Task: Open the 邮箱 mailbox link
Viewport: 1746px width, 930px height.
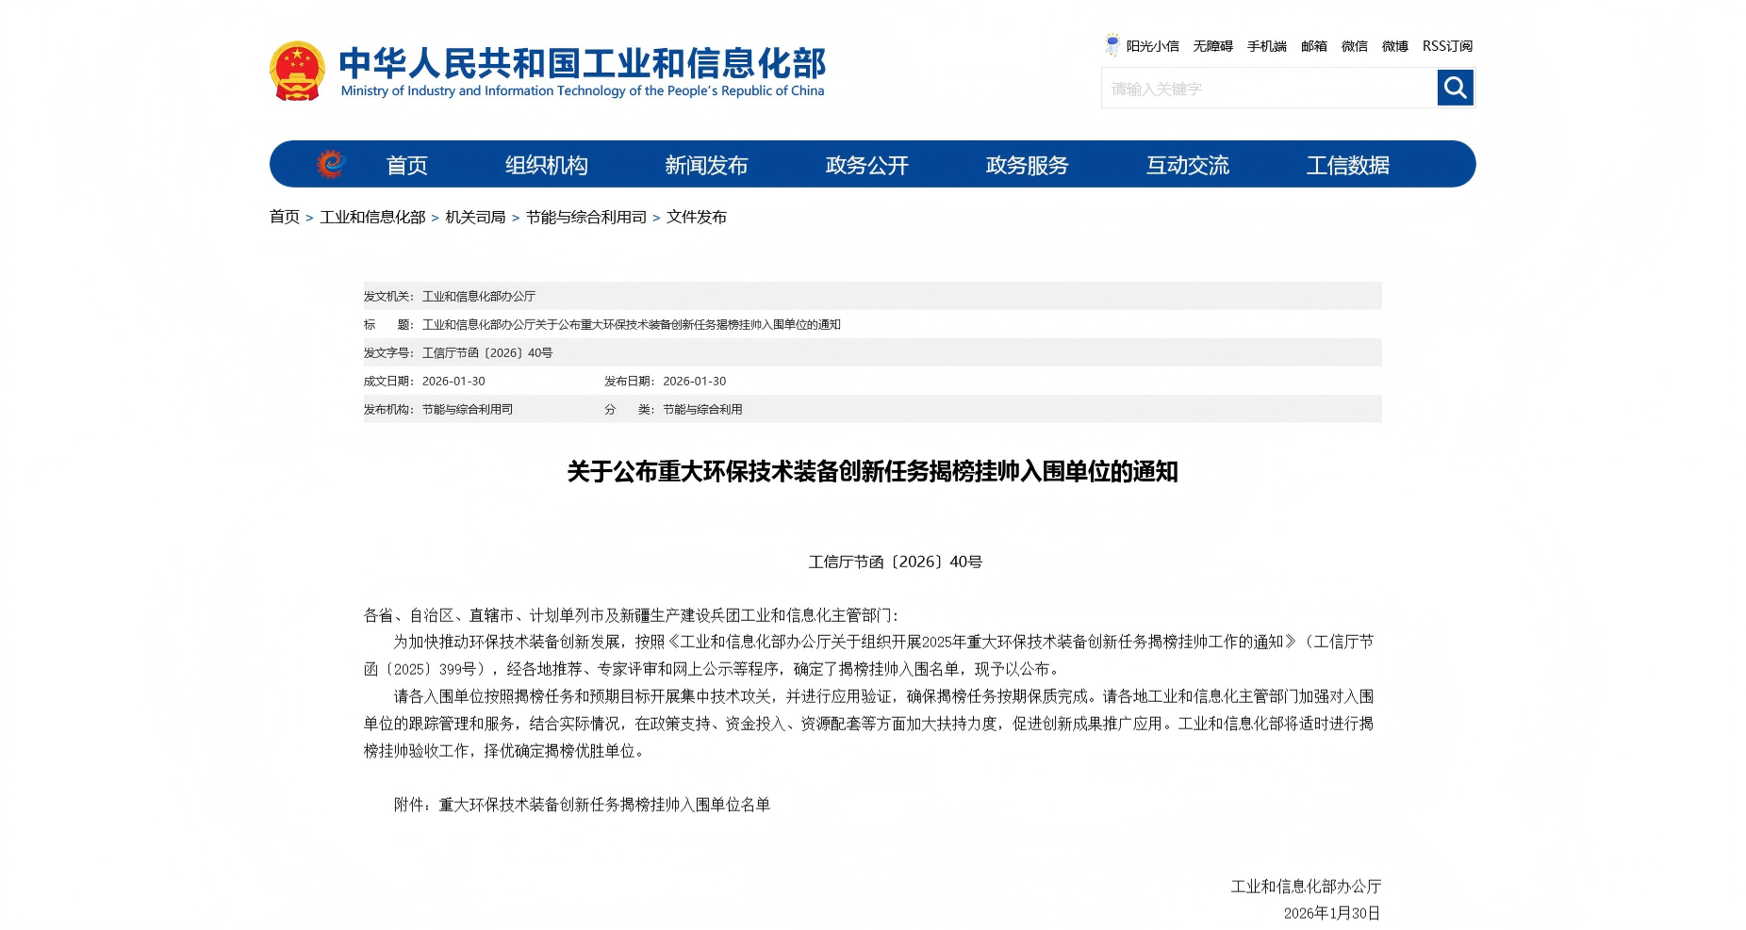Action: pos(1314,46)
